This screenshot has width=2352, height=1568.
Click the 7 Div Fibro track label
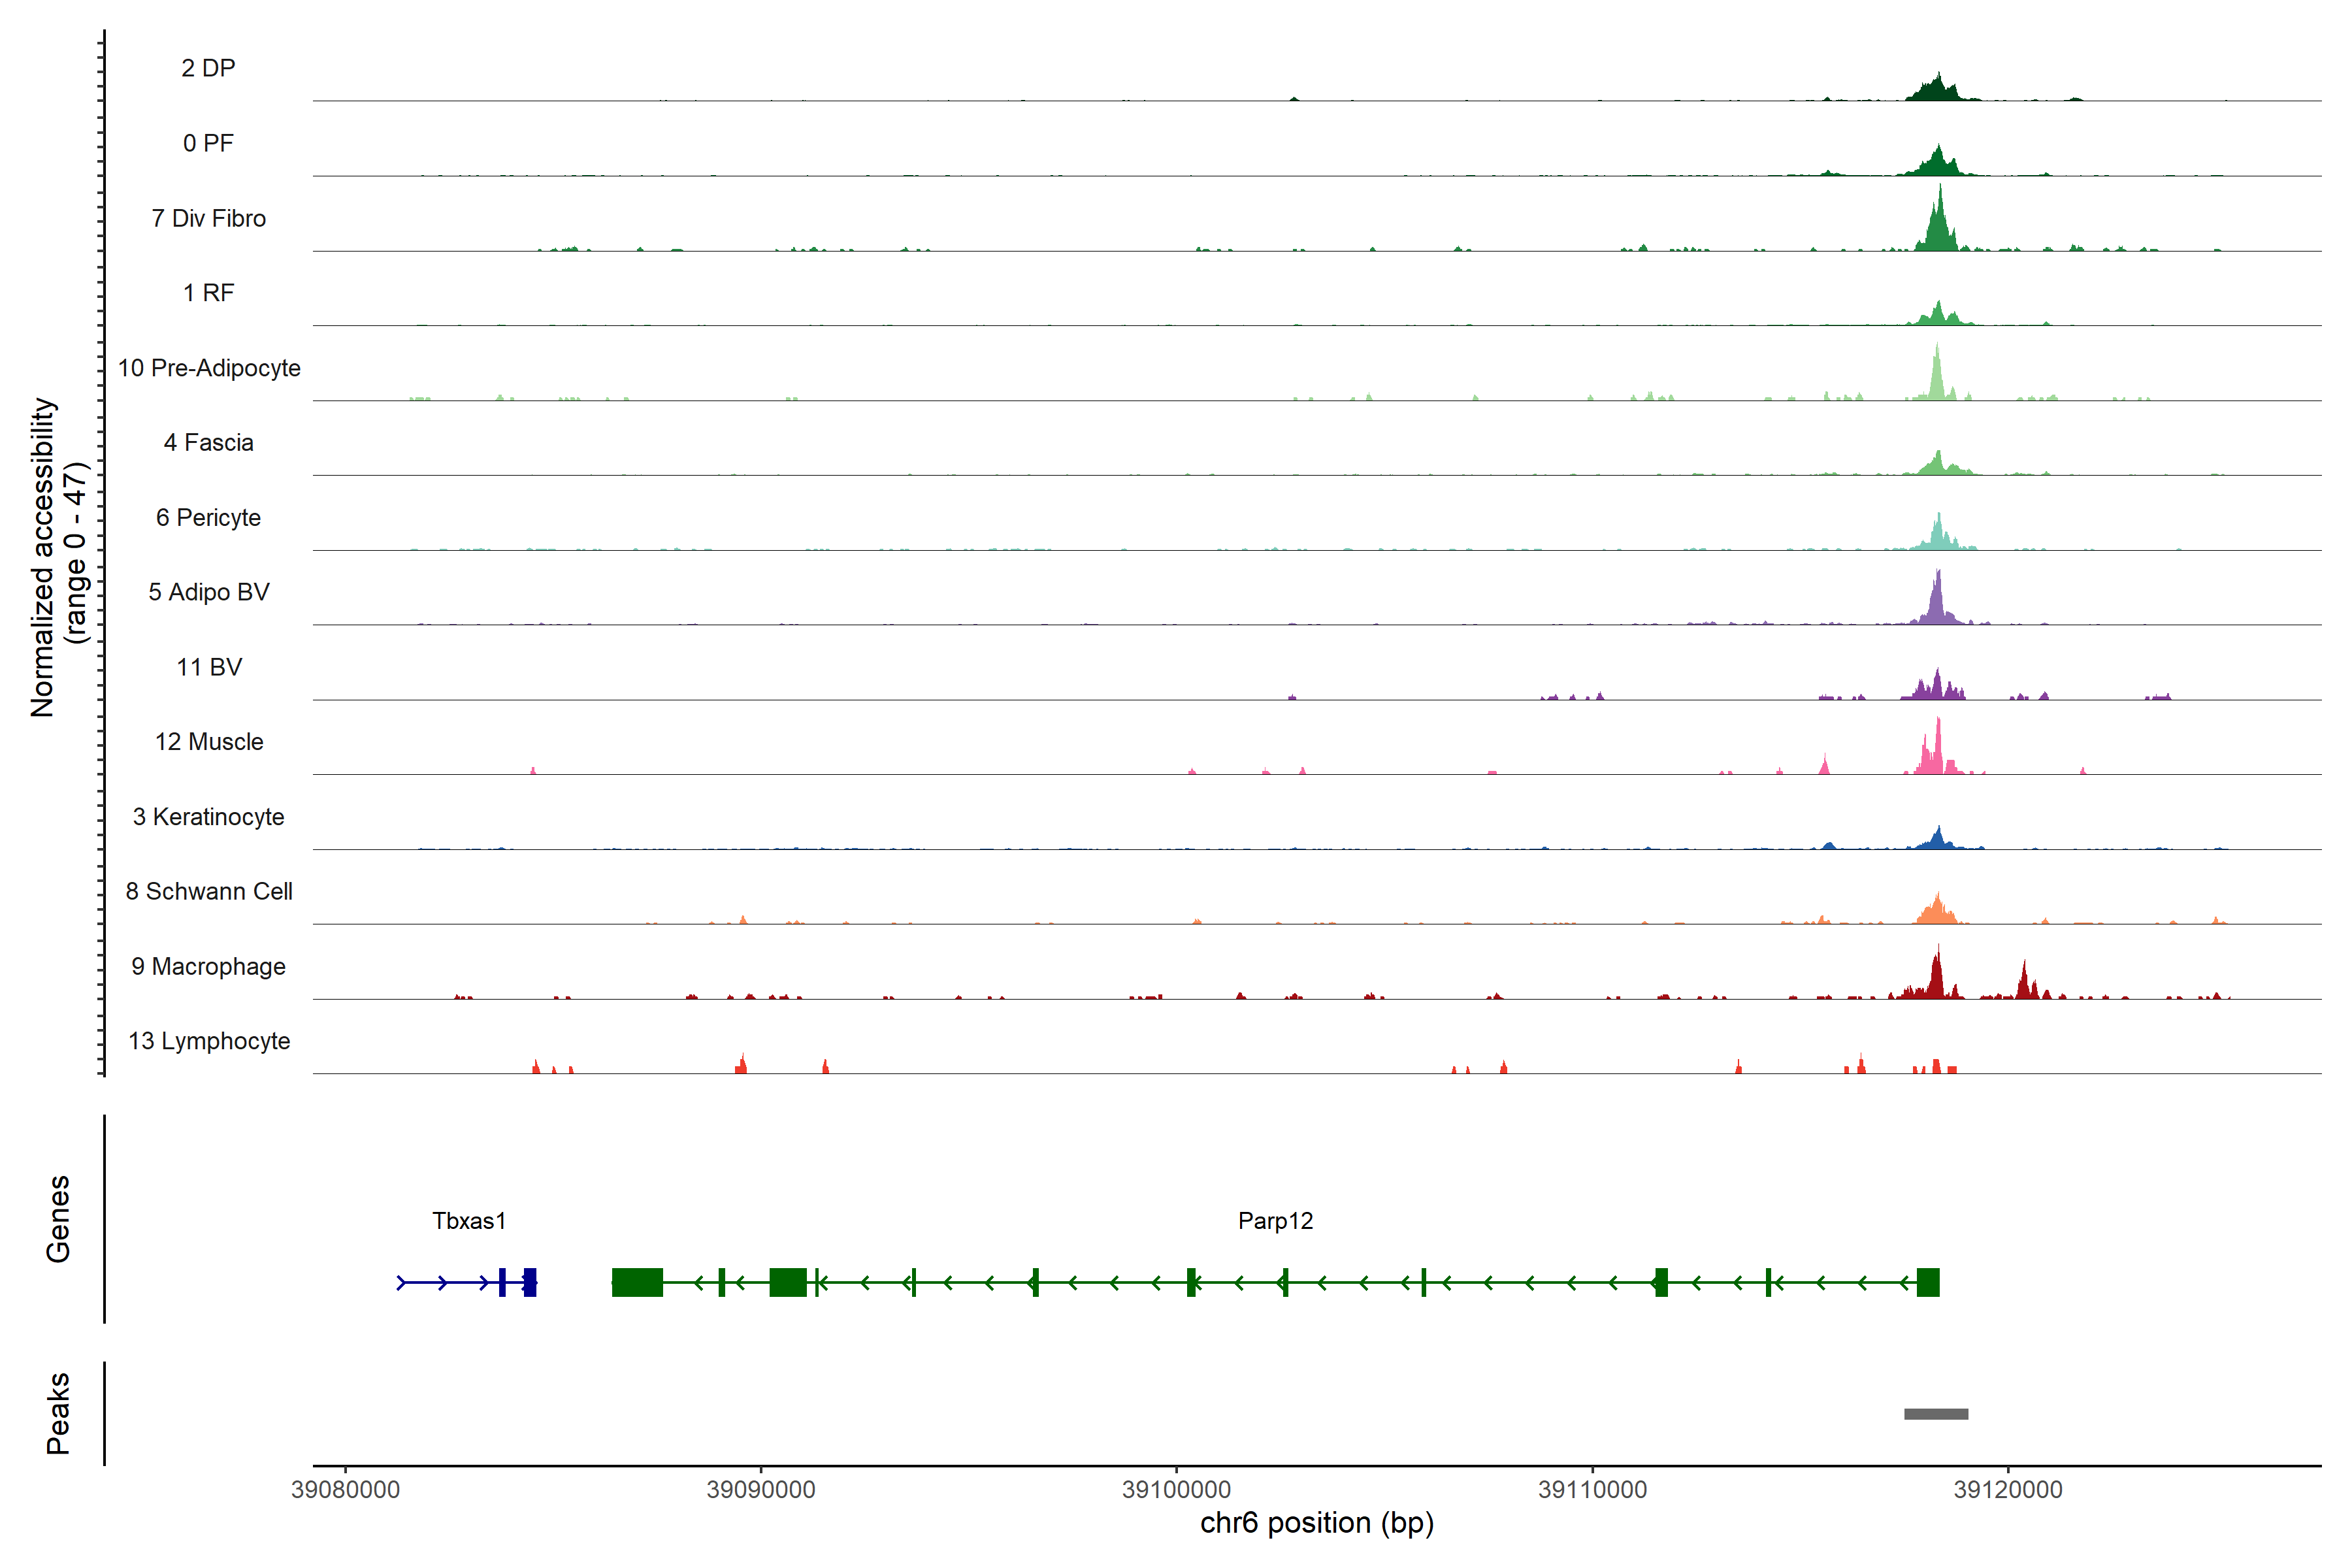208,218
